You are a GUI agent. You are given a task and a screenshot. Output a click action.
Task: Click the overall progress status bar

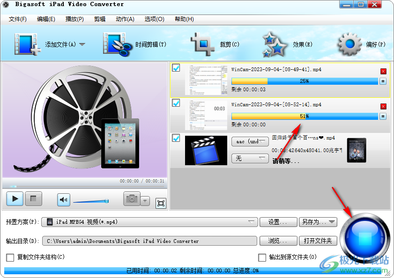point(193,271)
